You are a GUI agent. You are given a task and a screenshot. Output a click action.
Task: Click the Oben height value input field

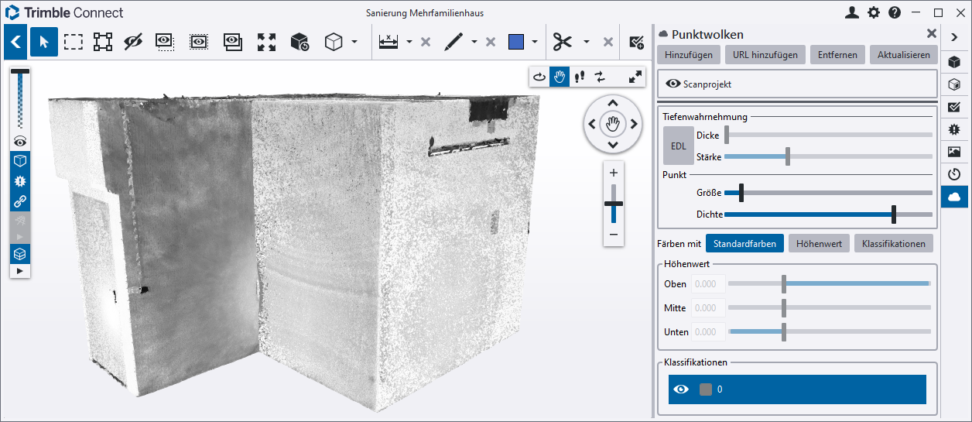click(707, 284)
